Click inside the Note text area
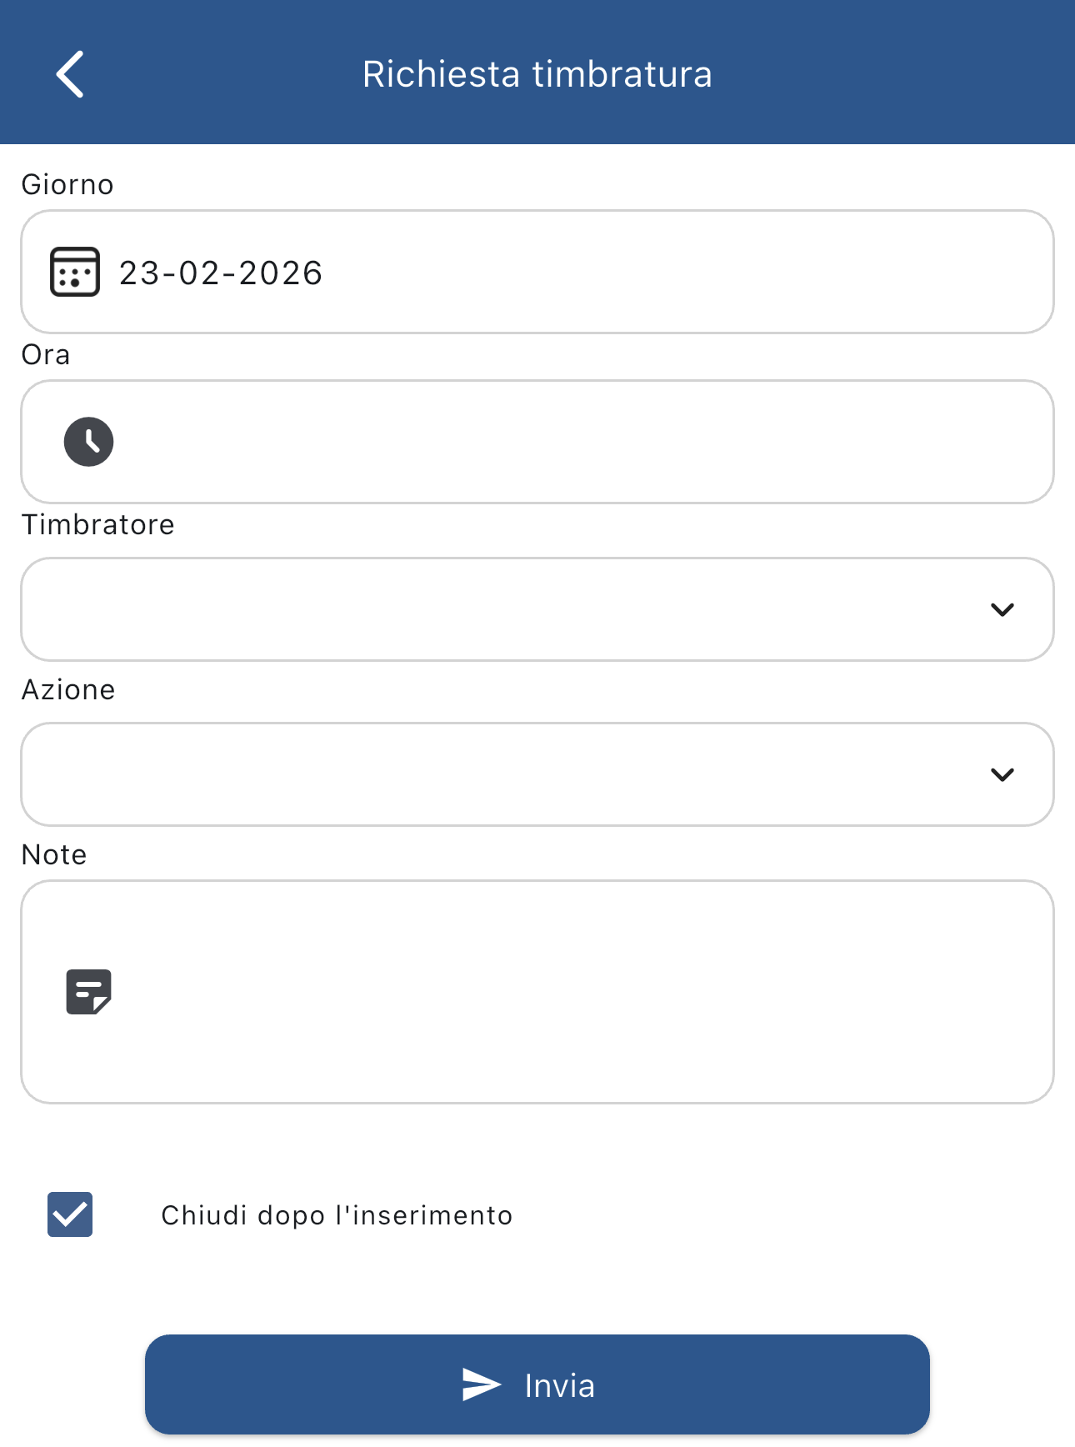 pos(567,992)
